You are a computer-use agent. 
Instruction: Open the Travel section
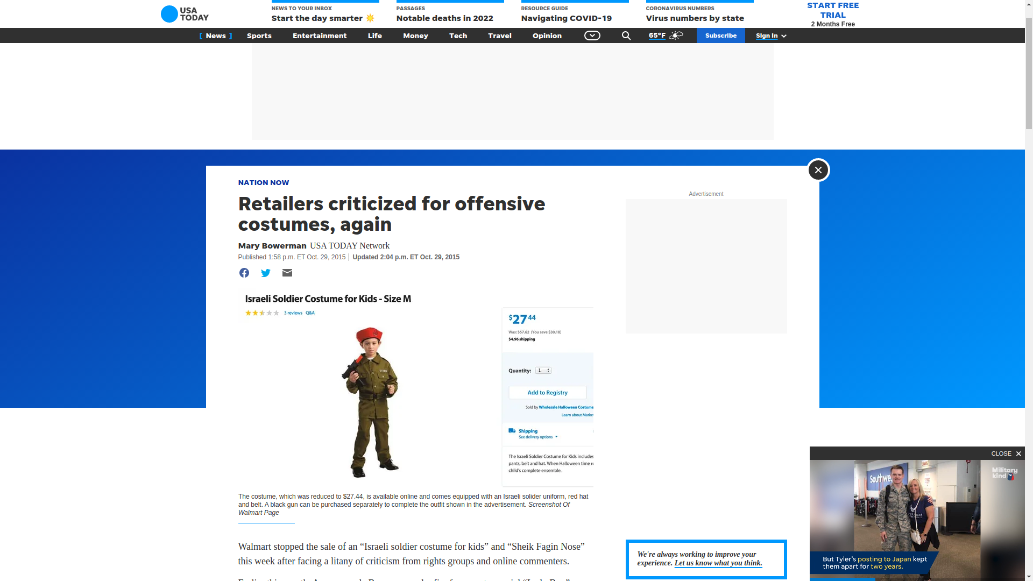pyautogui.click(x=500, y=36)
